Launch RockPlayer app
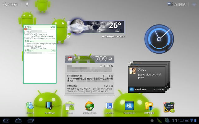Viewport: 199px width, 124px height. [50, 108]
